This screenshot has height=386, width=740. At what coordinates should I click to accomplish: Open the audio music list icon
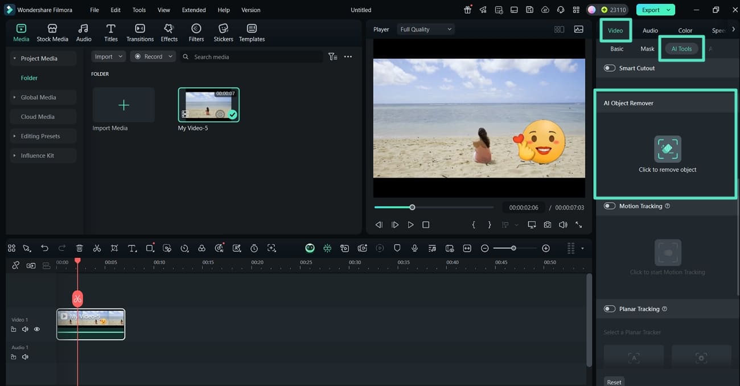click(x=432, y=248)
